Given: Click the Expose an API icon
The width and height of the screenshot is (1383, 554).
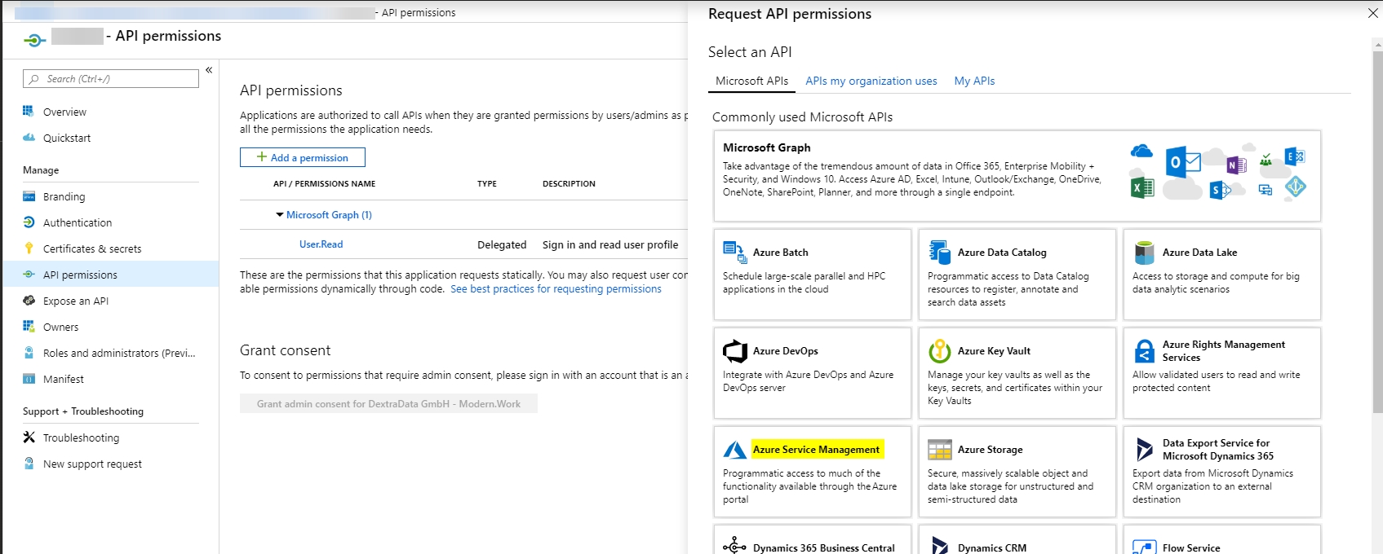Looking at the screenshot, I should tap(29, 301).
